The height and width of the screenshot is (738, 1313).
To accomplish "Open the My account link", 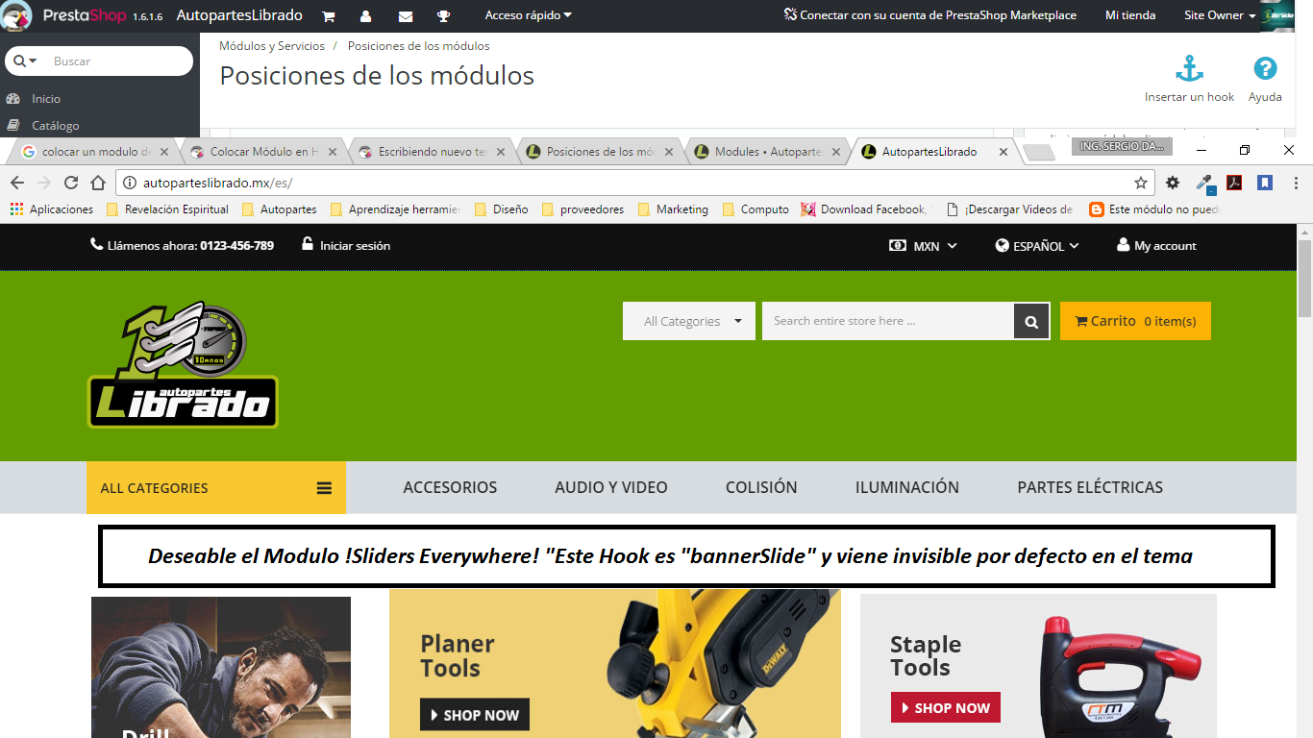I will pos(1156,246).
